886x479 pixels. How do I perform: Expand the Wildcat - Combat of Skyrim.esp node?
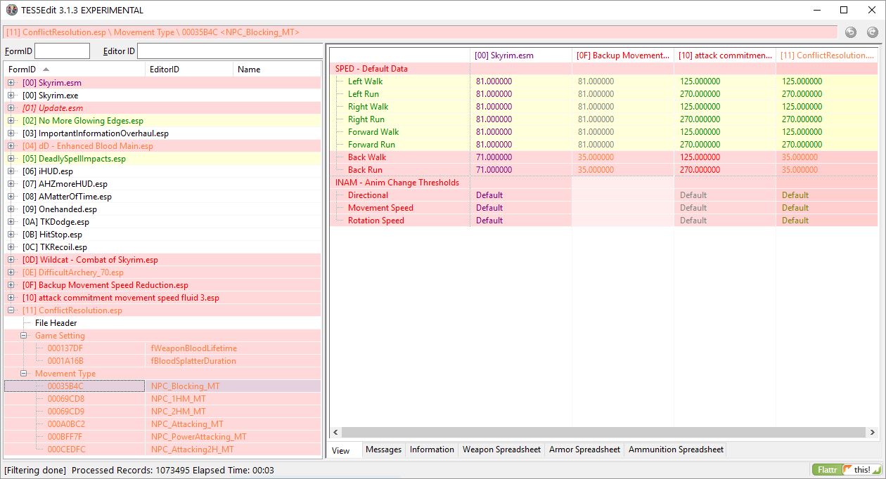pos(11,260)
